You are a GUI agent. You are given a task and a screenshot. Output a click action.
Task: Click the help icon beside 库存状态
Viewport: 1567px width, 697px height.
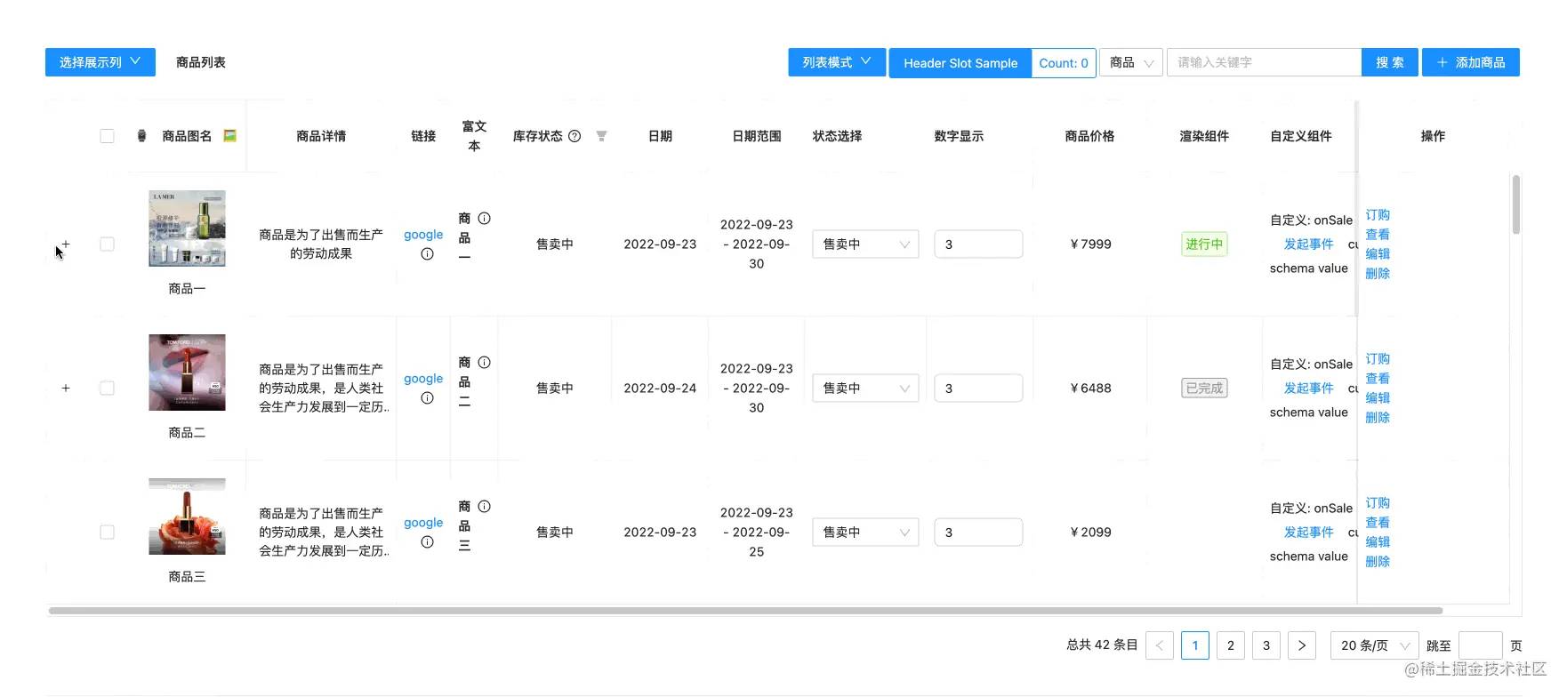575,136
